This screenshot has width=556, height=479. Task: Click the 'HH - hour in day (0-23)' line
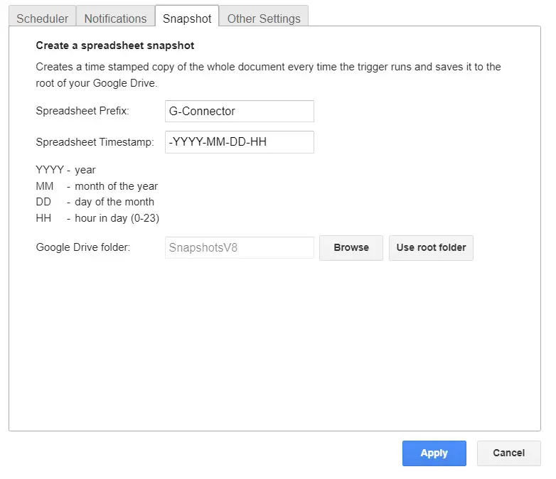click(102, 218)
